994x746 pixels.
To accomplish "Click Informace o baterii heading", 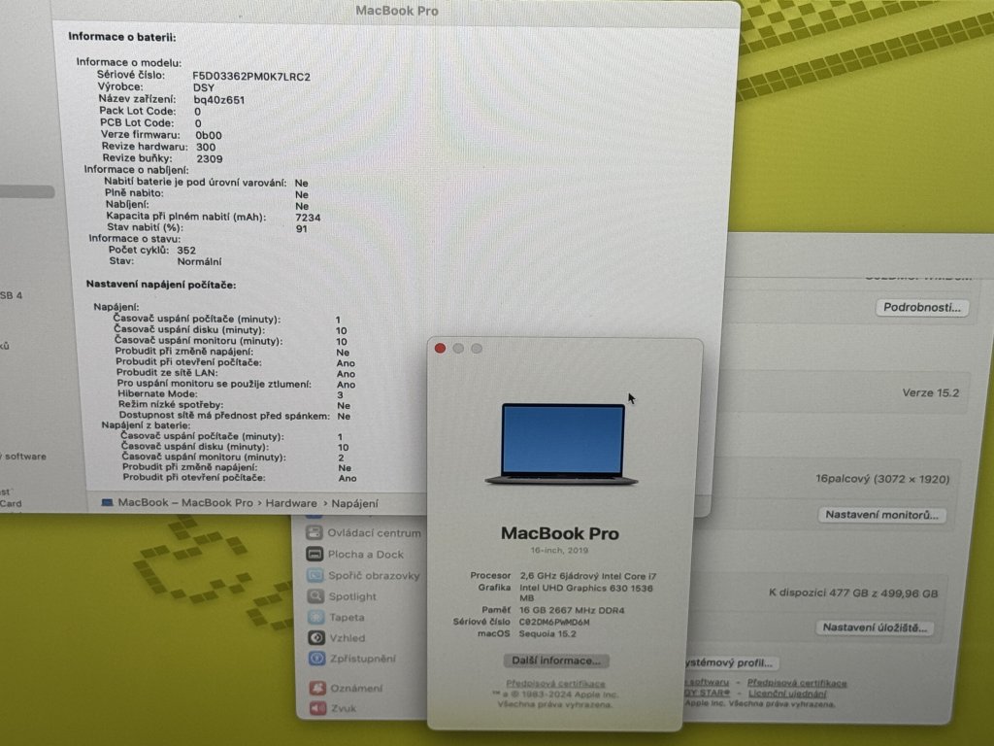I will 121,37.
